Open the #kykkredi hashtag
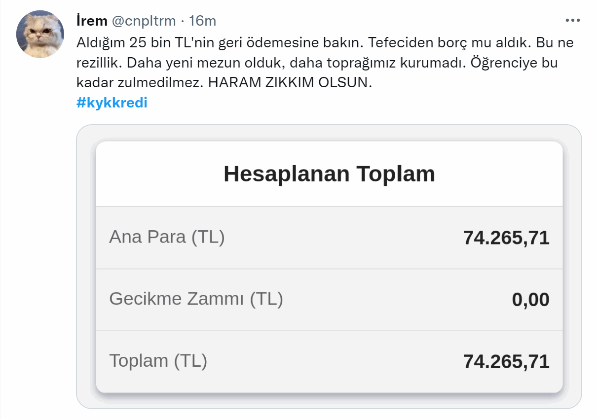 coord(112,103)
